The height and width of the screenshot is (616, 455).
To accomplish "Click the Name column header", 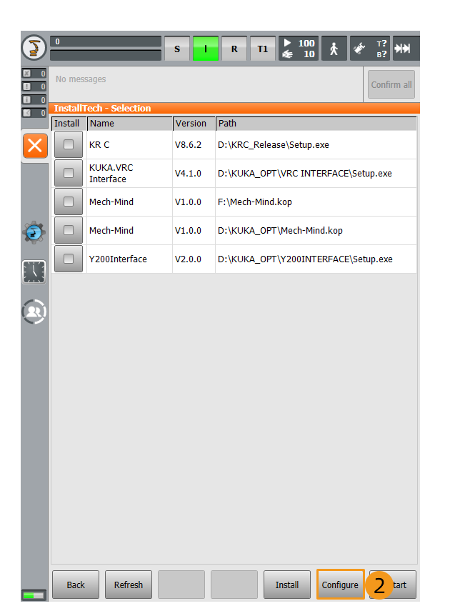I will (130, 124).
